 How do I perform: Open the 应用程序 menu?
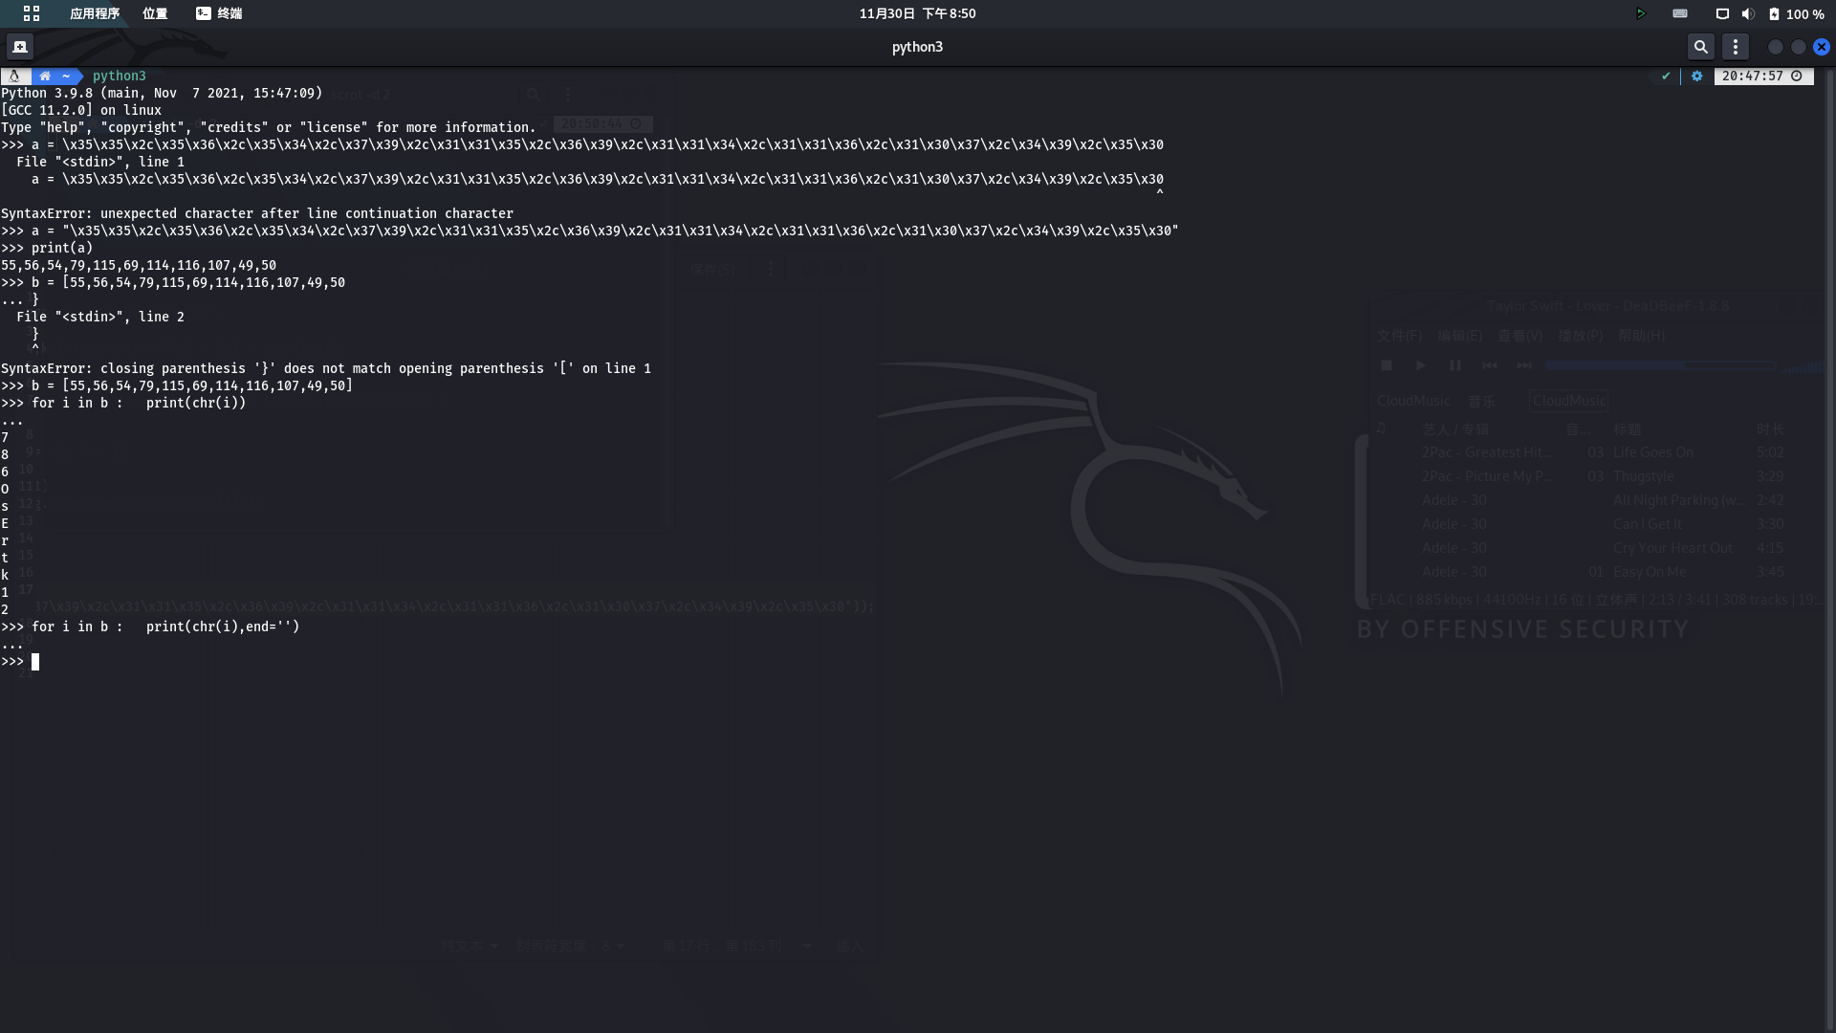point(95,13)
